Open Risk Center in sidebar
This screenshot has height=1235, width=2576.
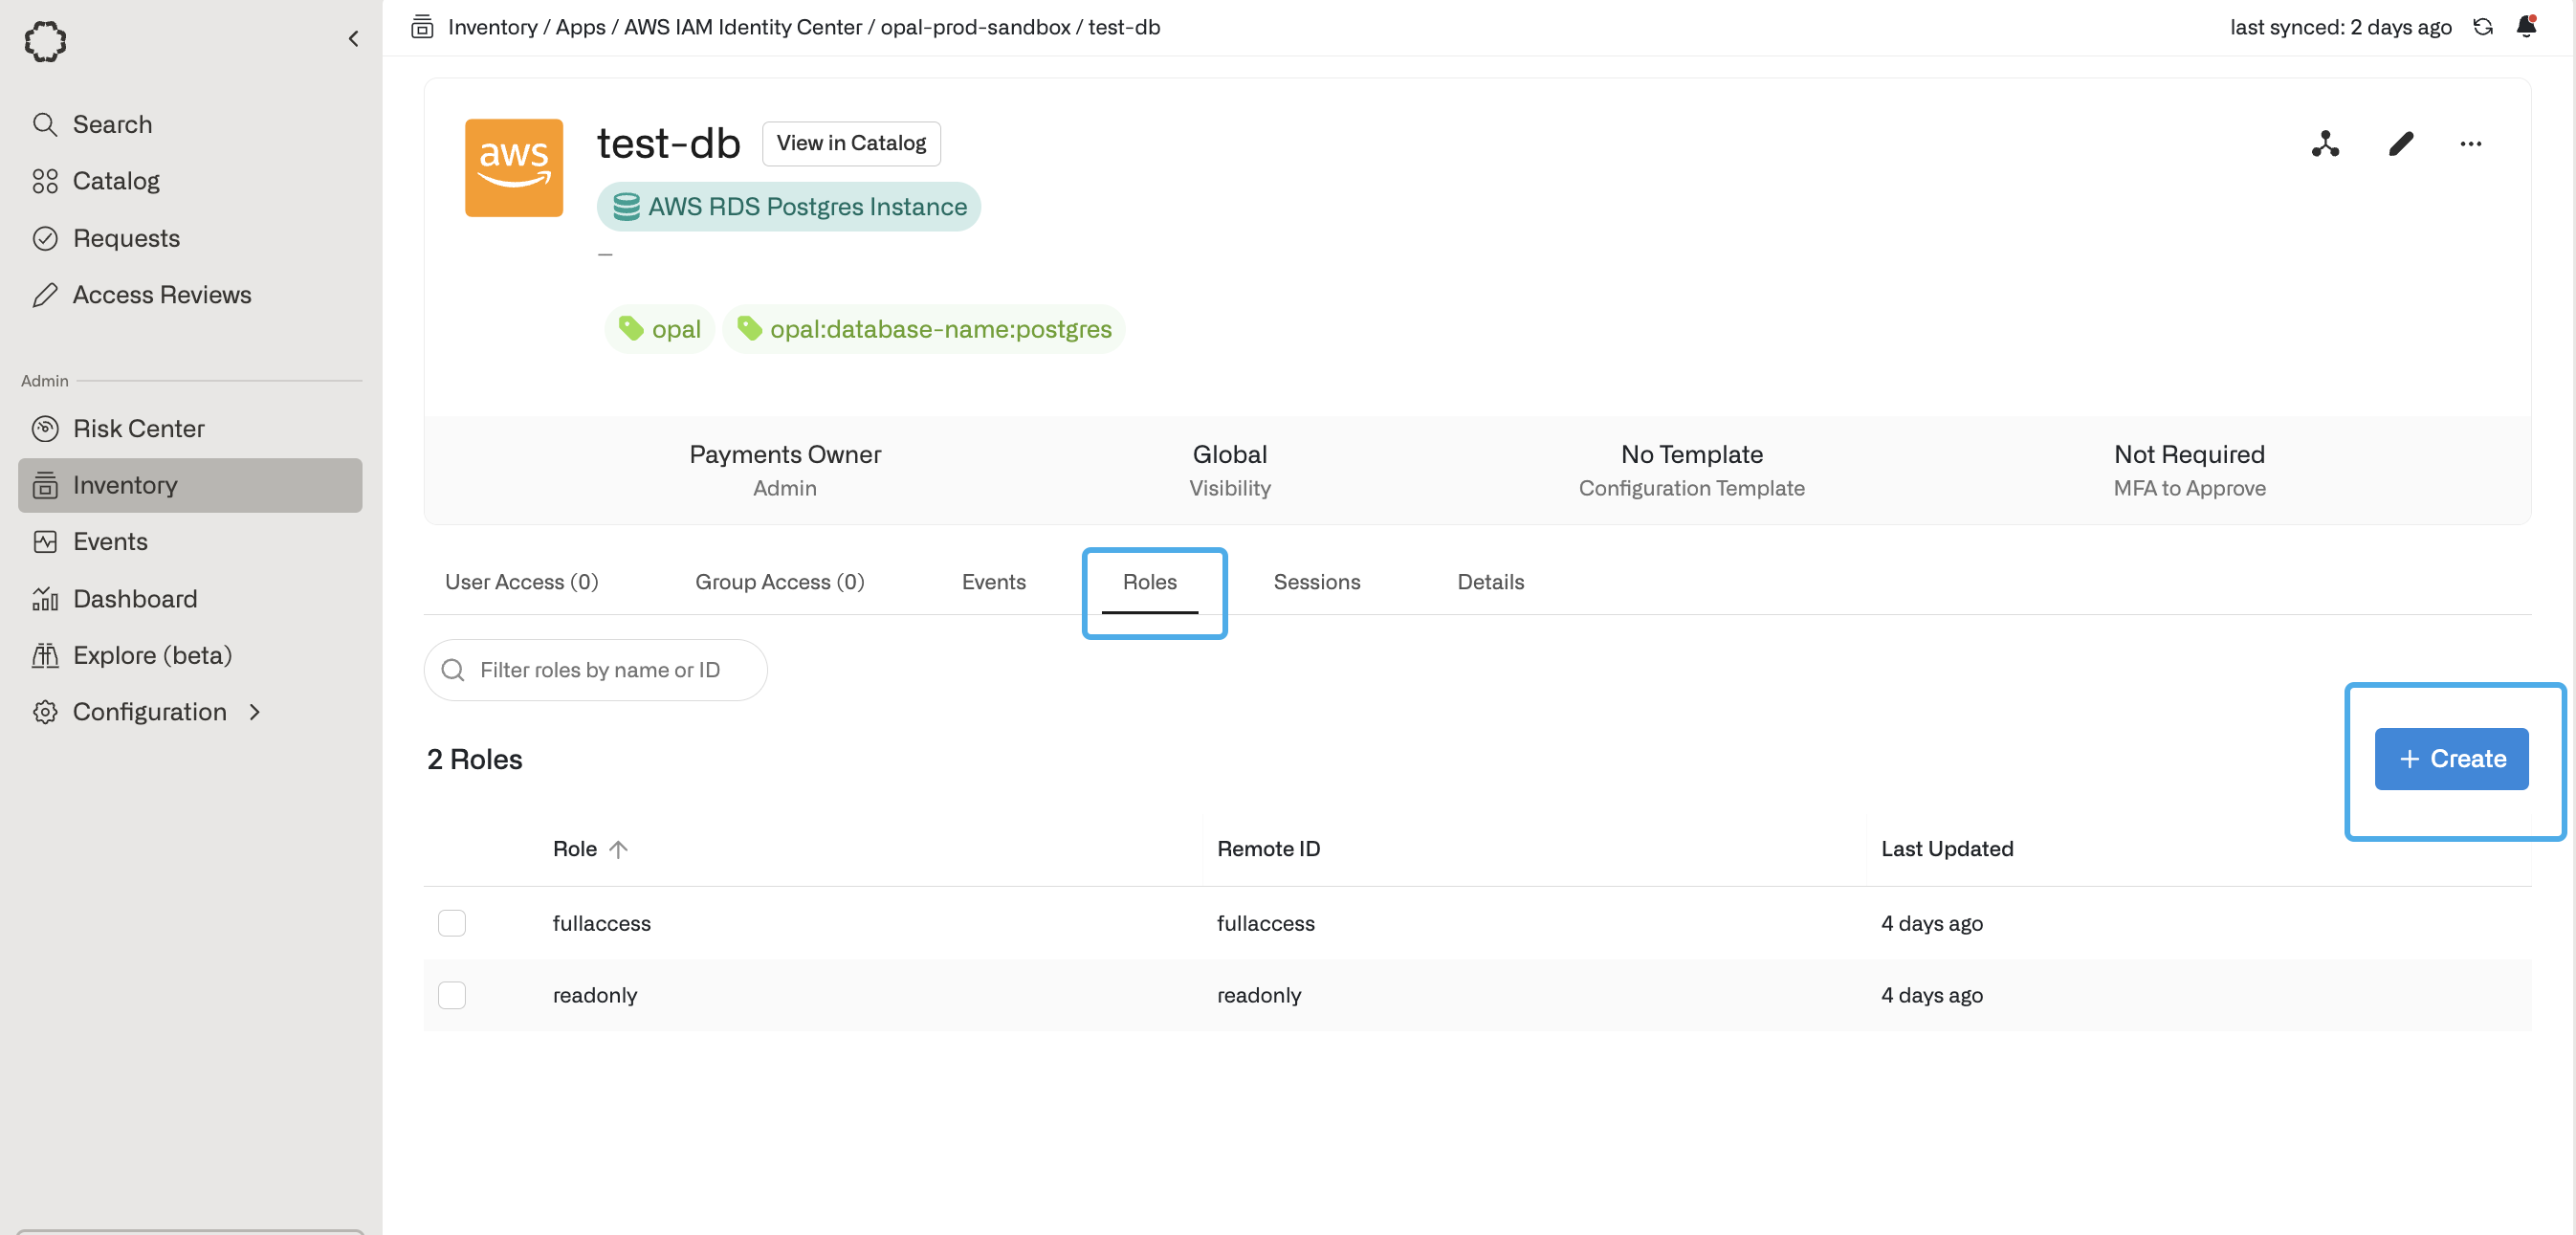pos(138,428)
